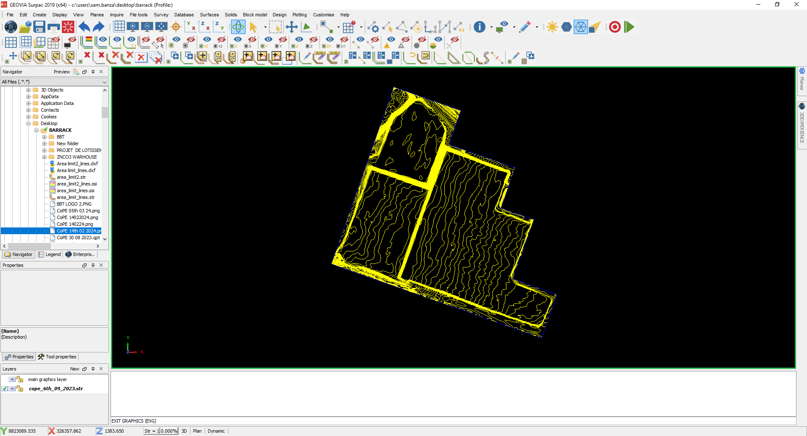807x436 pixels.
Task: Open the All Files filter dropdown
Action: coord(105,82)
